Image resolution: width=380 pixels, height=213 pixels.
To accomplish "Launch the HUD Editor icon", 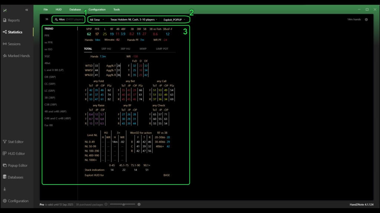I will [4, 153].
